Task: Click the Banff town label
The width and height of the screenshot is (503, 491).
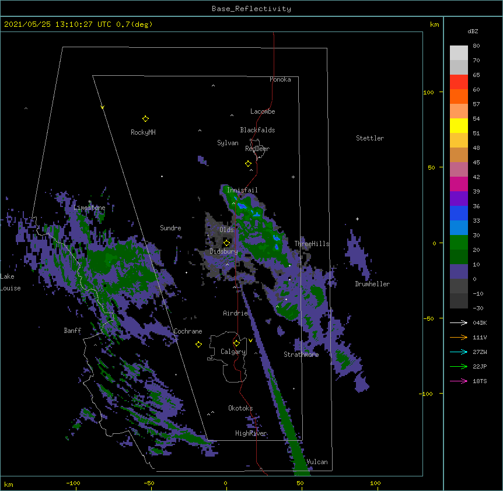Action: [x=72, y=331]
